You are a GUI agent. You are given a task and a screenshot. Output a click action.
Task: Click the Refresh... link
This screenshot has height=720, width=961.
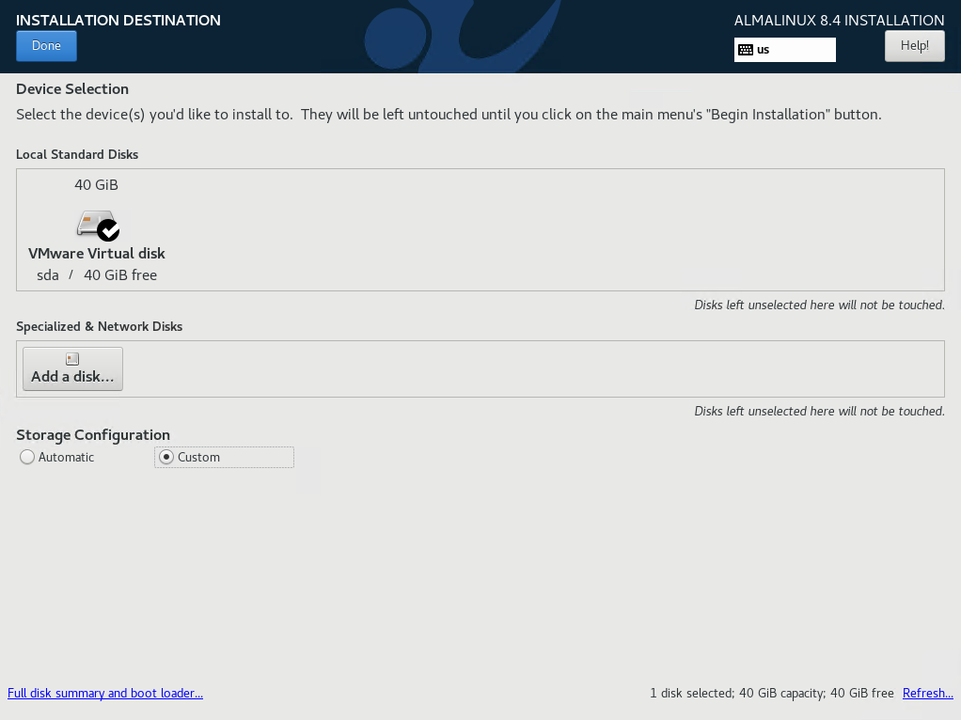927,693
